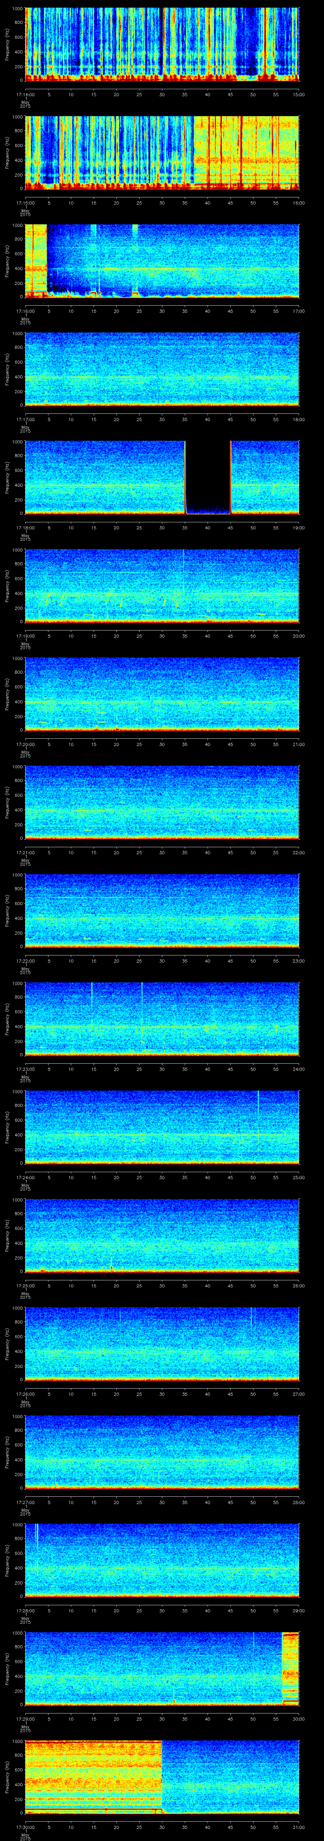Viewport: 324px width, 1841px height.
Task: Open the 17:20:00 spectrogram panel
Action: 162,694
